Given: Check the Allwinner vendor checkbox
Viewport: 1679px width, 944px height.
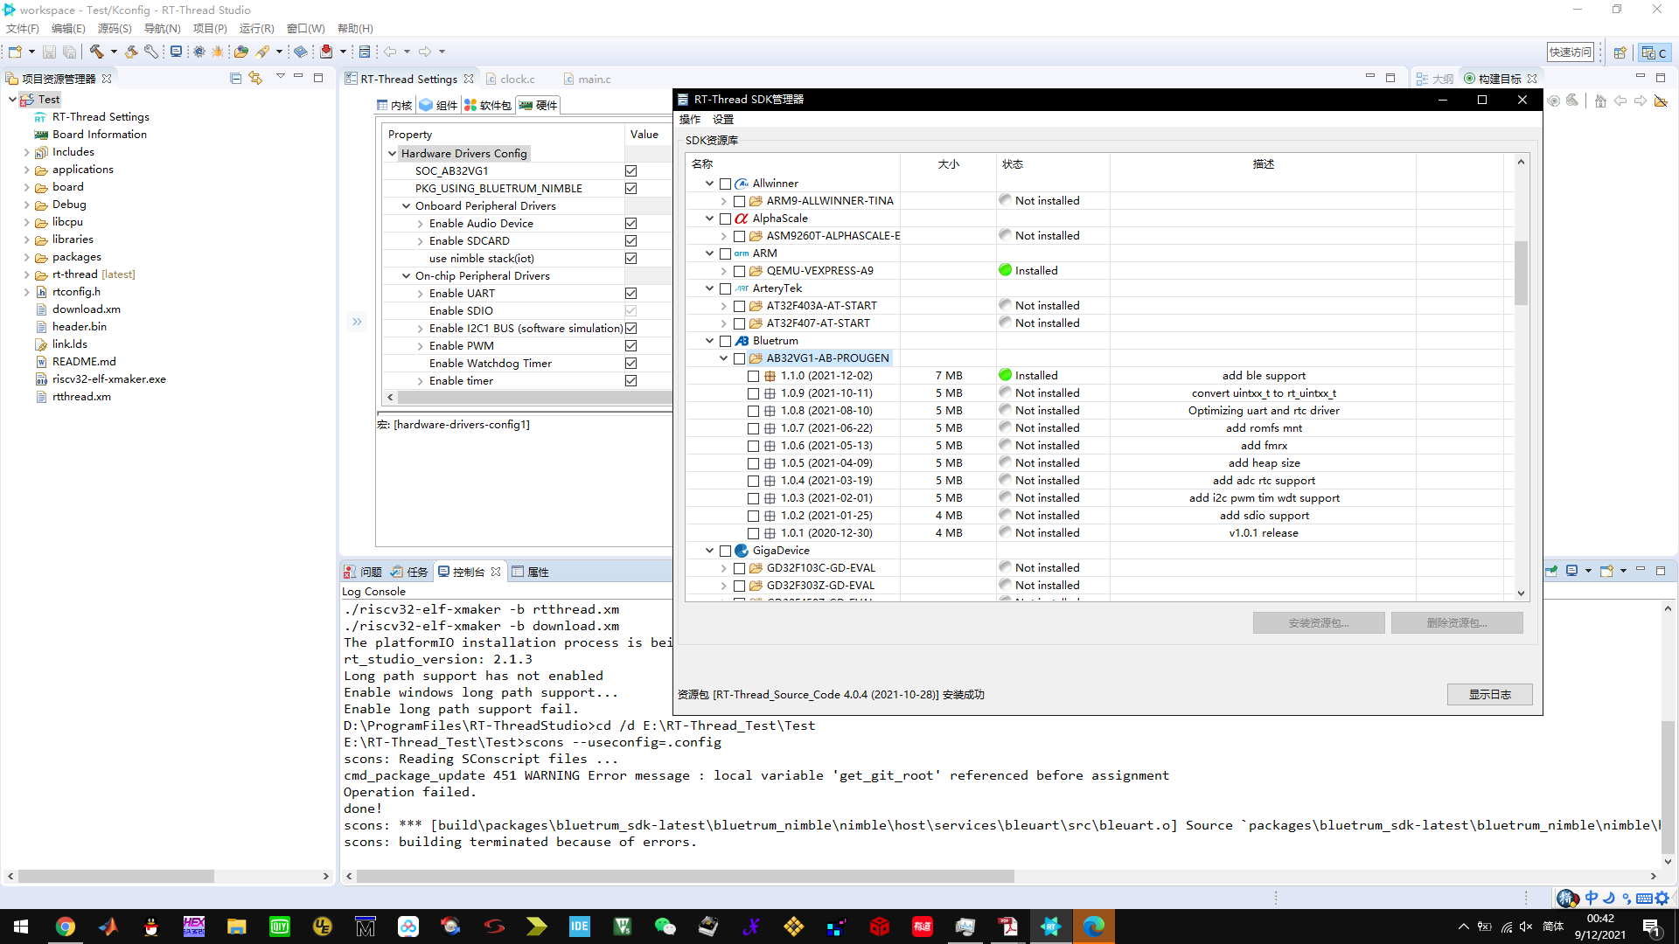Looking at the screenshot, I should pyautogui.click(x=725, y=184).
